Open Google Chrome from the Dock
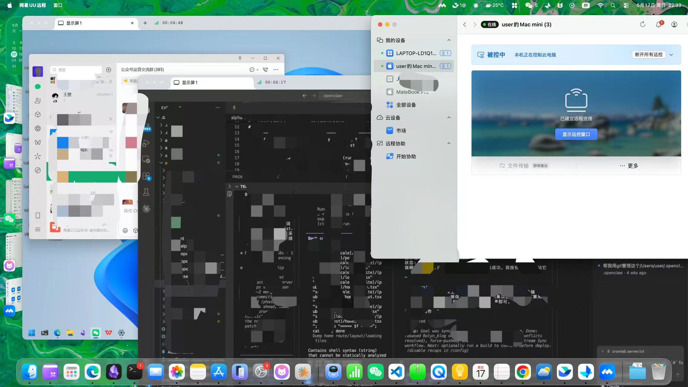 click(523, 372)
